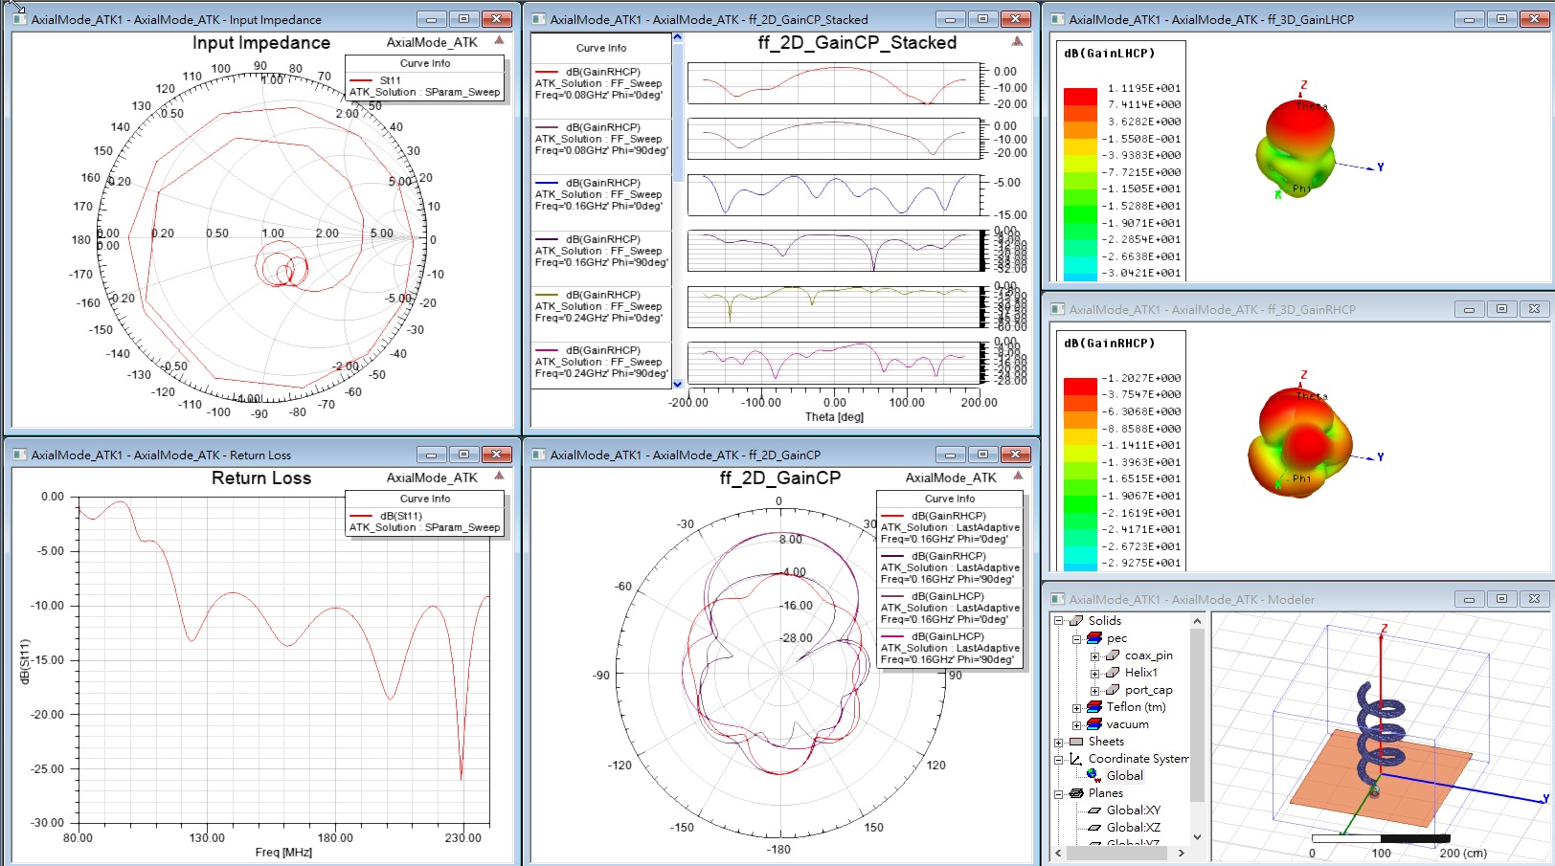Screen dimensions: 1555x866
Task: Select St11 curve in Input Impedance legend
Action: click(424, 86)
